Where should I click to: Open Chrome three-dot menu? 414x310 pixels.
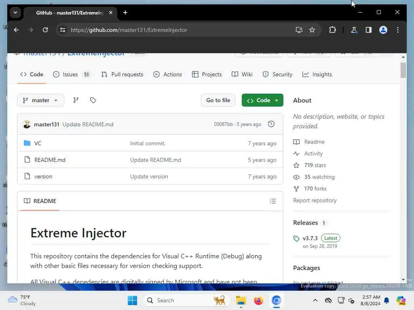click(x=398, y=30)
